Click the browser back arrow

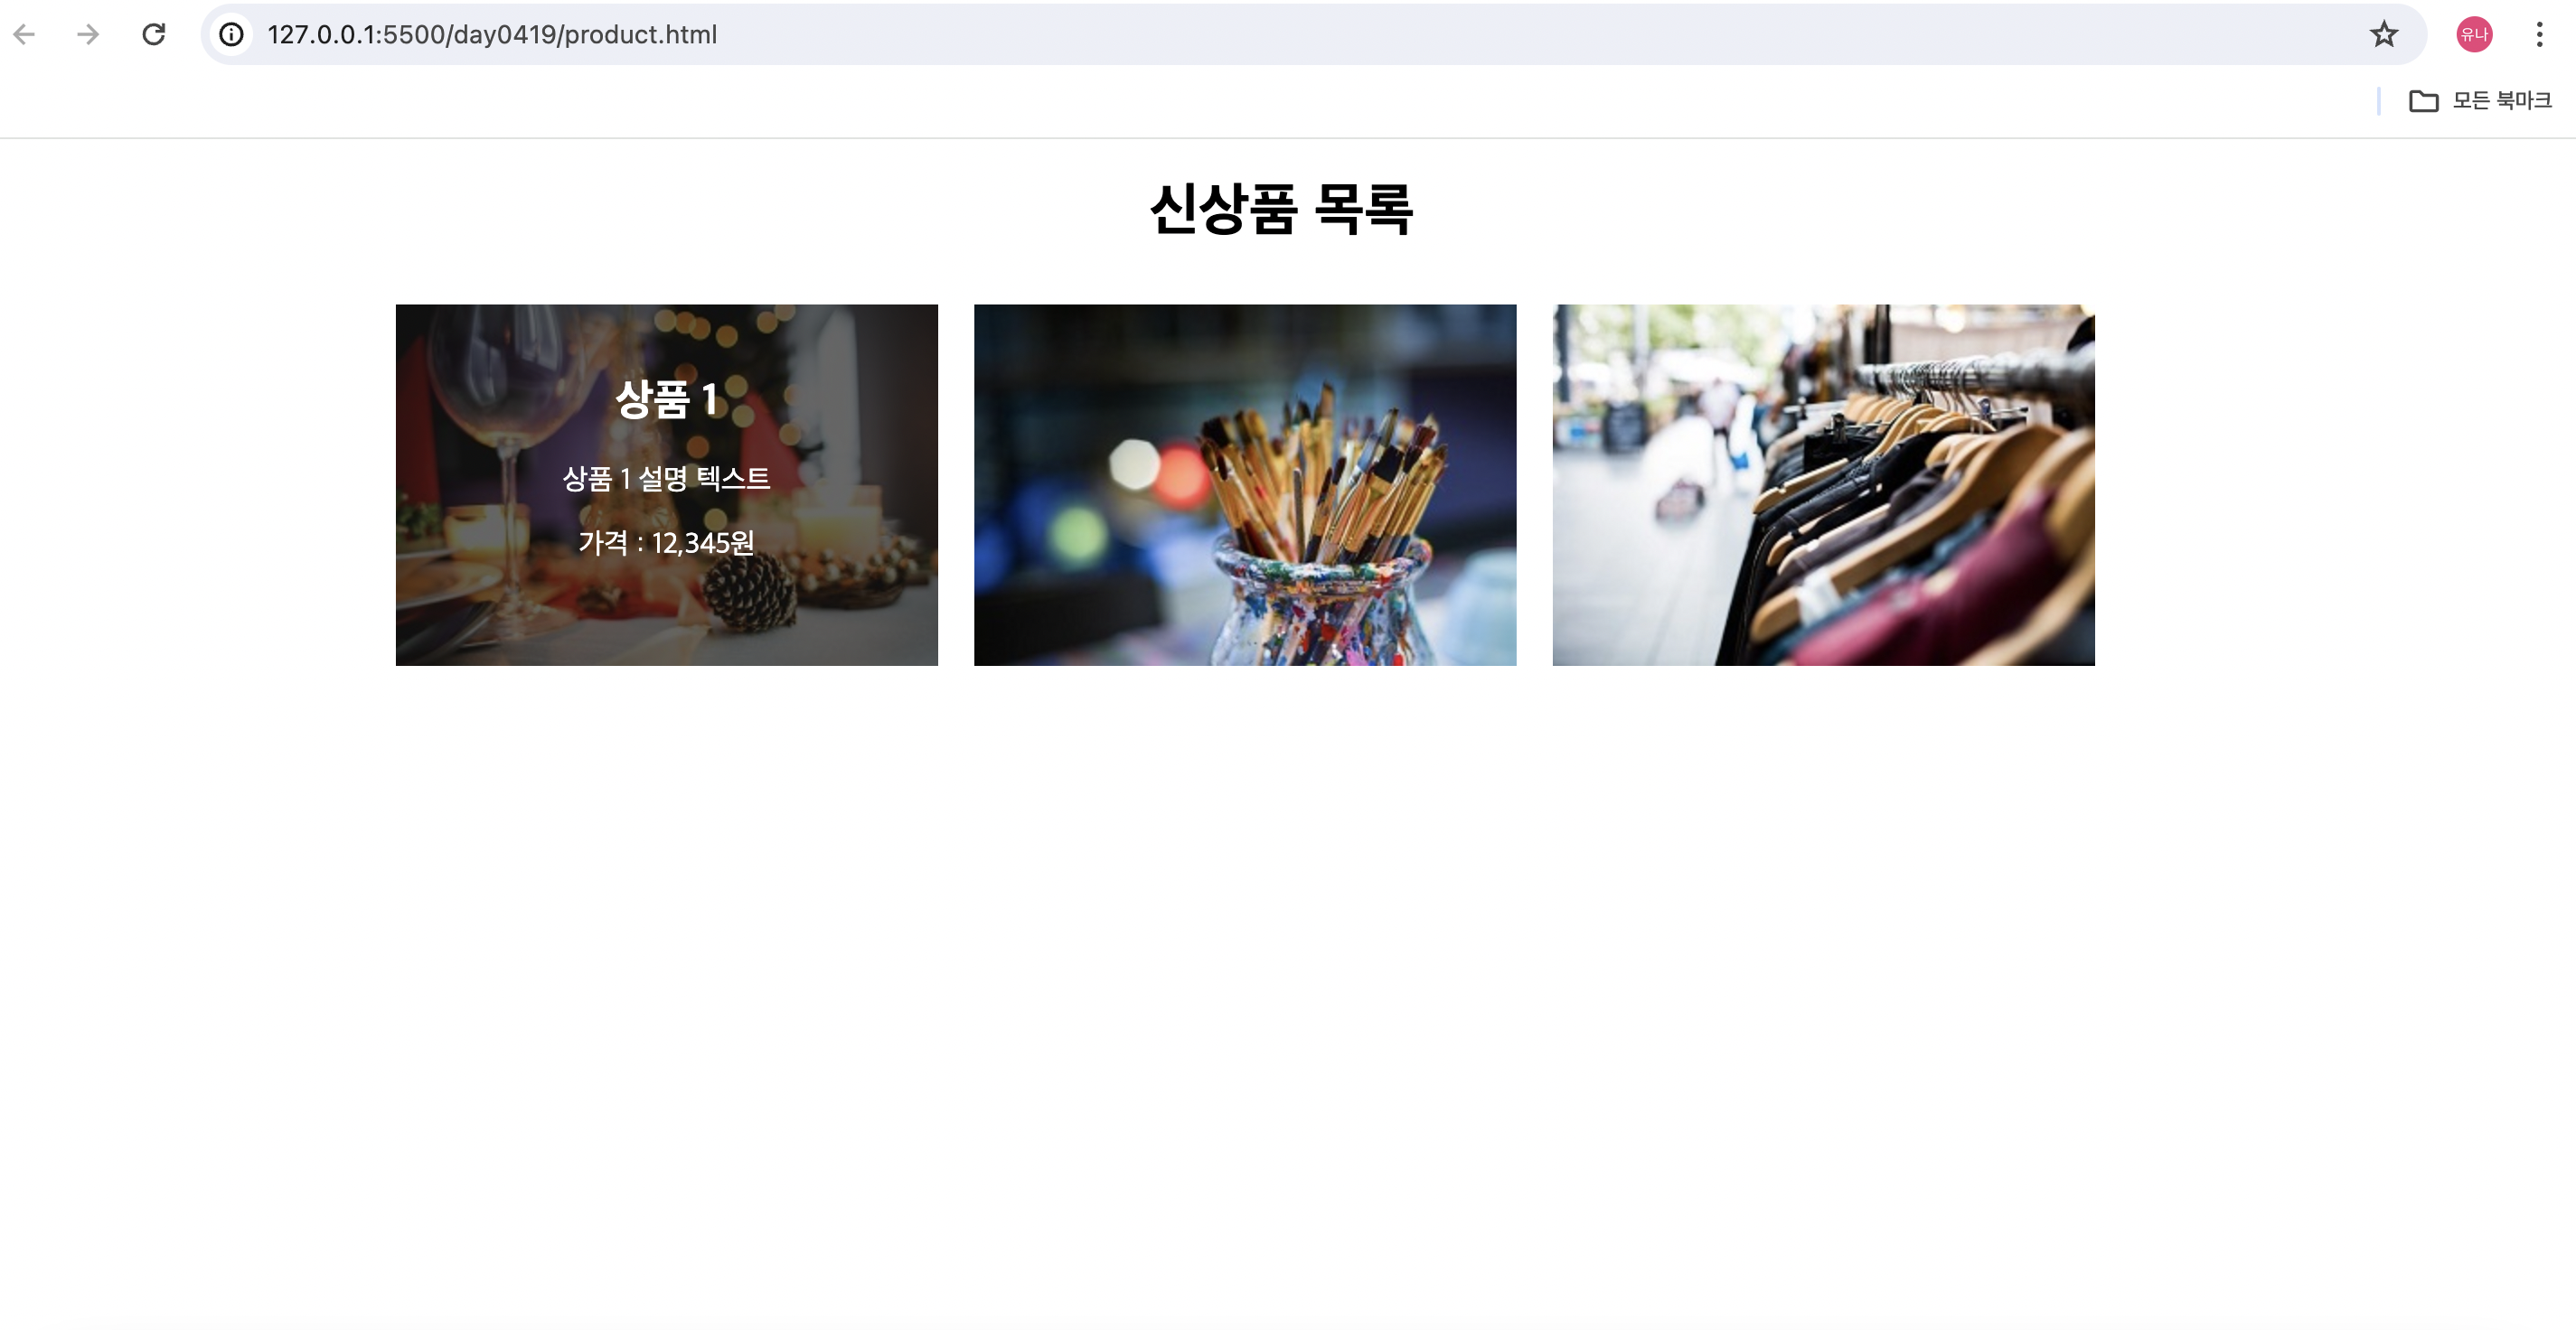(x=24, y=35)
